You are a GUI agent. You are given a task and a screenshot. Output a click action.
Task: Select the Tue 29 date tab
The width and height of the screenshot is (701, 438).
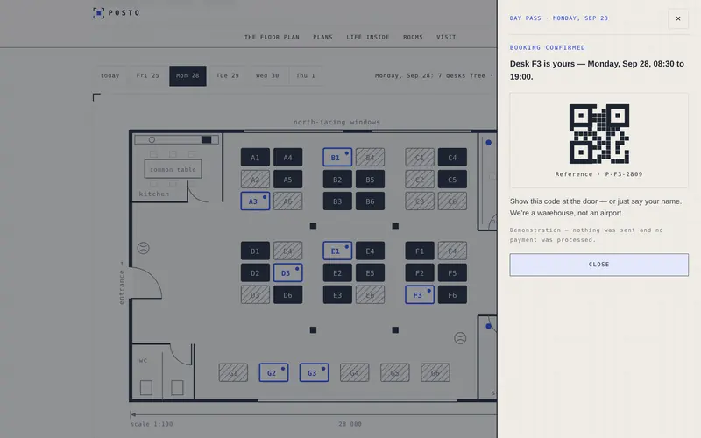point(228,76)
